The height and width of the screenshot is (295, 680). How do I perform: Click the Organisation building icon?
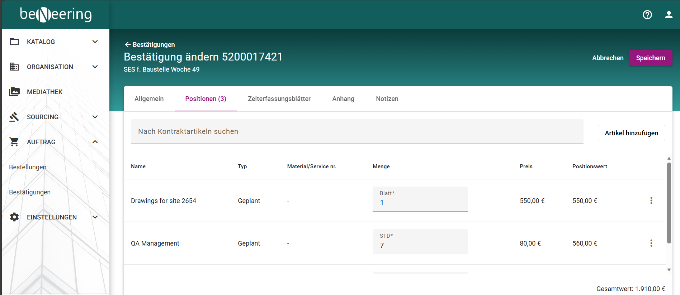point(14,67)
